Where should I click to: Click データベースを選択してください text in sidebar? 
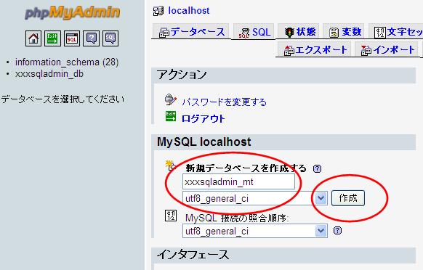click(x=63, y=99)
